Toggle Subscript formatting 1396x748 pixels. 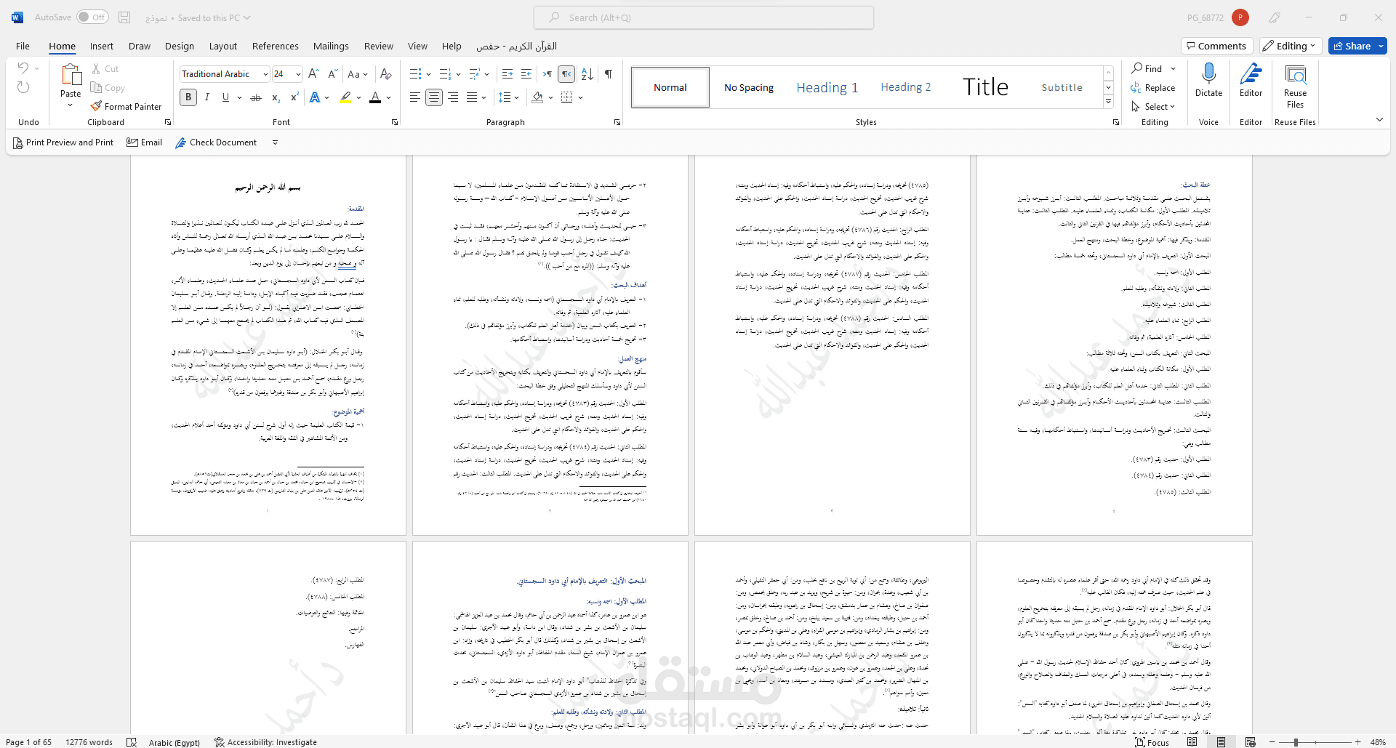click(x=276, y=97)
